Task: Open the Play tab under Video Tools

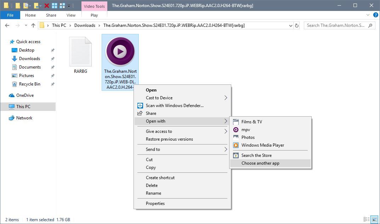Action: point(94,15)
